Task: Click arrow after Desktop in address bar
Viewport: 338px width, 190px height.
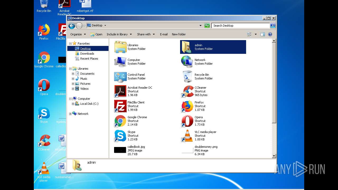Action: [105, 26]
